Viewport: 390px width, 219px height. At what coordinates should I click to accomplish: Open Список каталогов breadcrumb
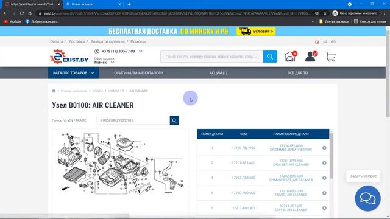pyautogui.click(x=74, y=91)
